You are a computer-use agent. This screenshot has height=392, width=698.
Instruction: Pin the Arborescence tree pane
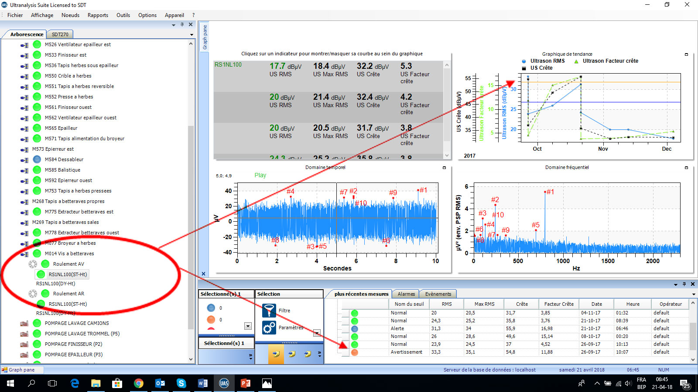pyautogui.click(x=182, y=24)
